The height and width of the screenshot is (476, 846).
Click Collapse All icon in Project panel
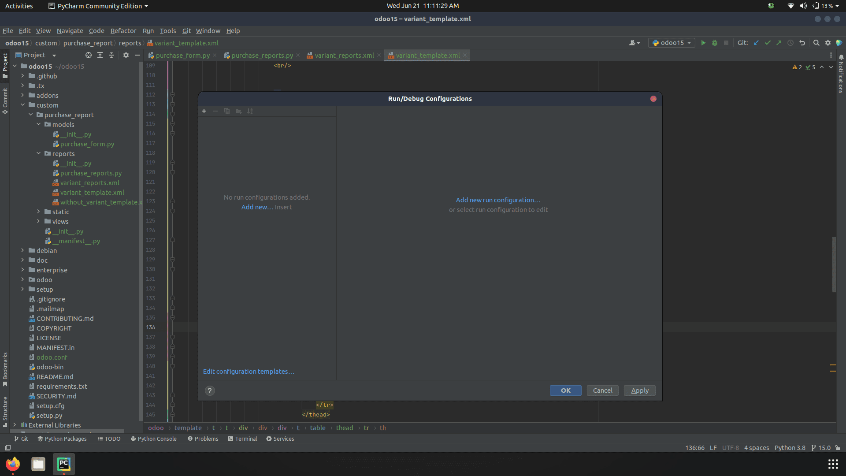click(111, 55)
